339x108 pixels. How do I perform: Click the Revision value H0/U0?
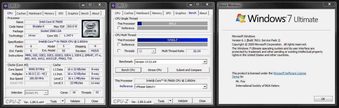click(95, 51)
